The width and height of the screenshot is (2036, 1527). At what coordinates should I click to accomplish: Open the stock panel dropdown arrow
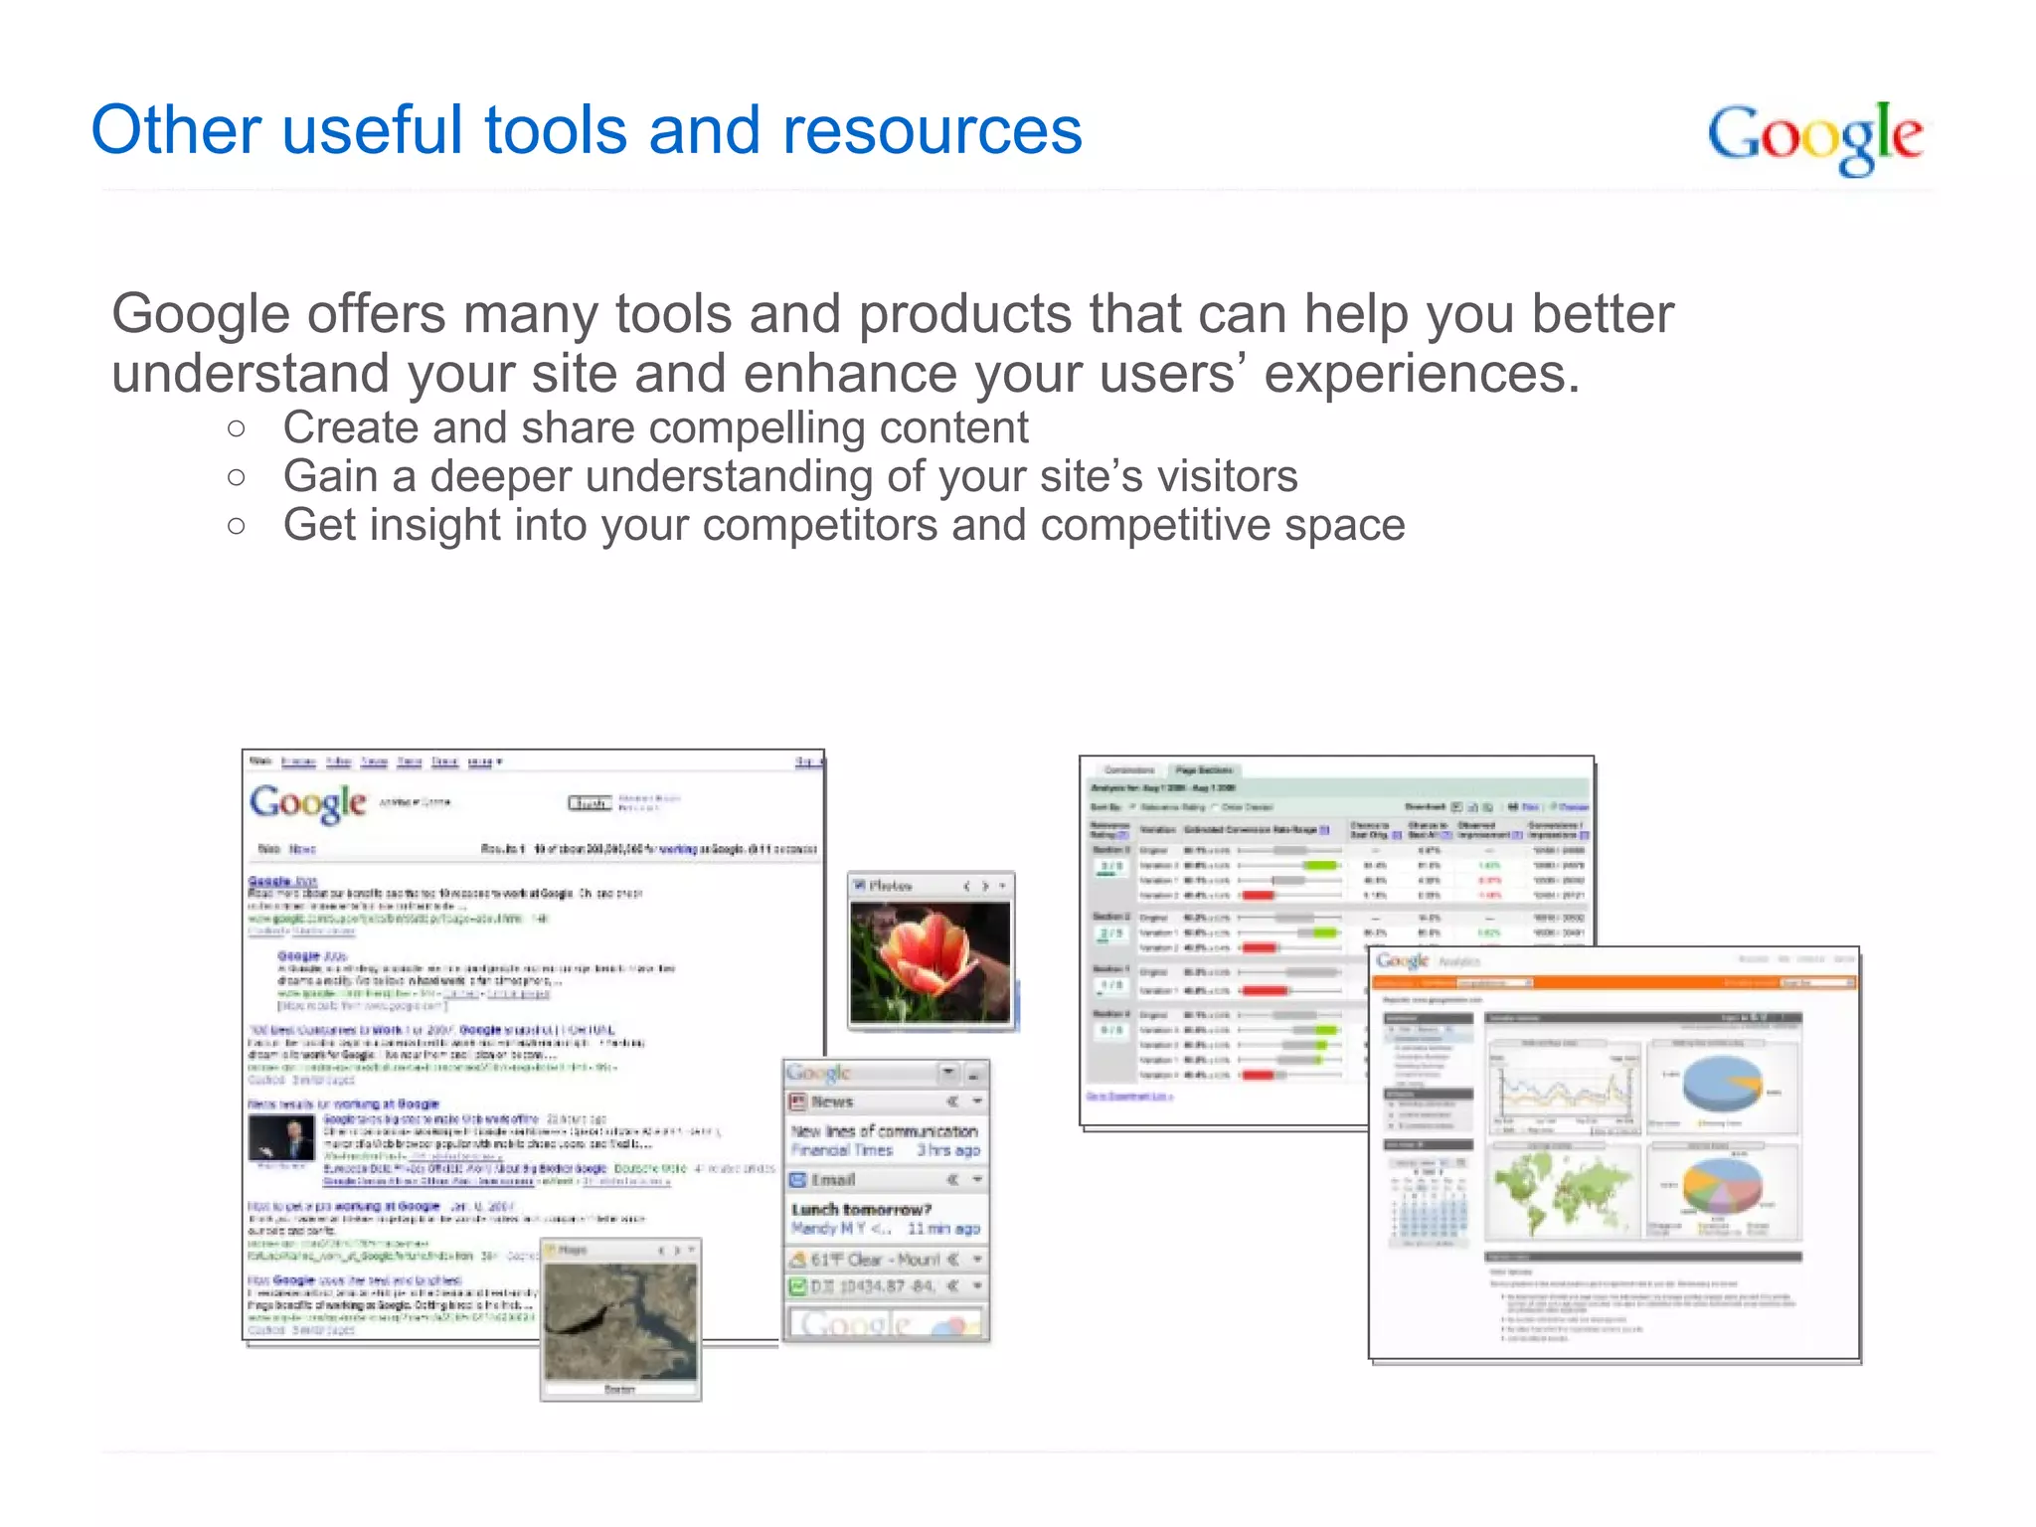point(977,1285)
